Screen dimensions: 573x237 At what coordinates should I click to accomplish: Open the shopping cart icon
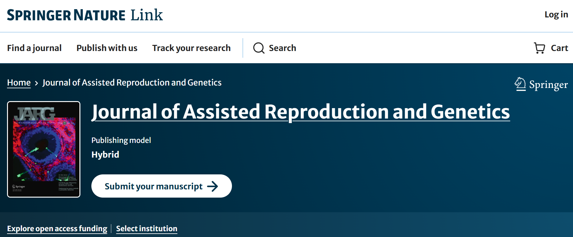coord(539,48)
